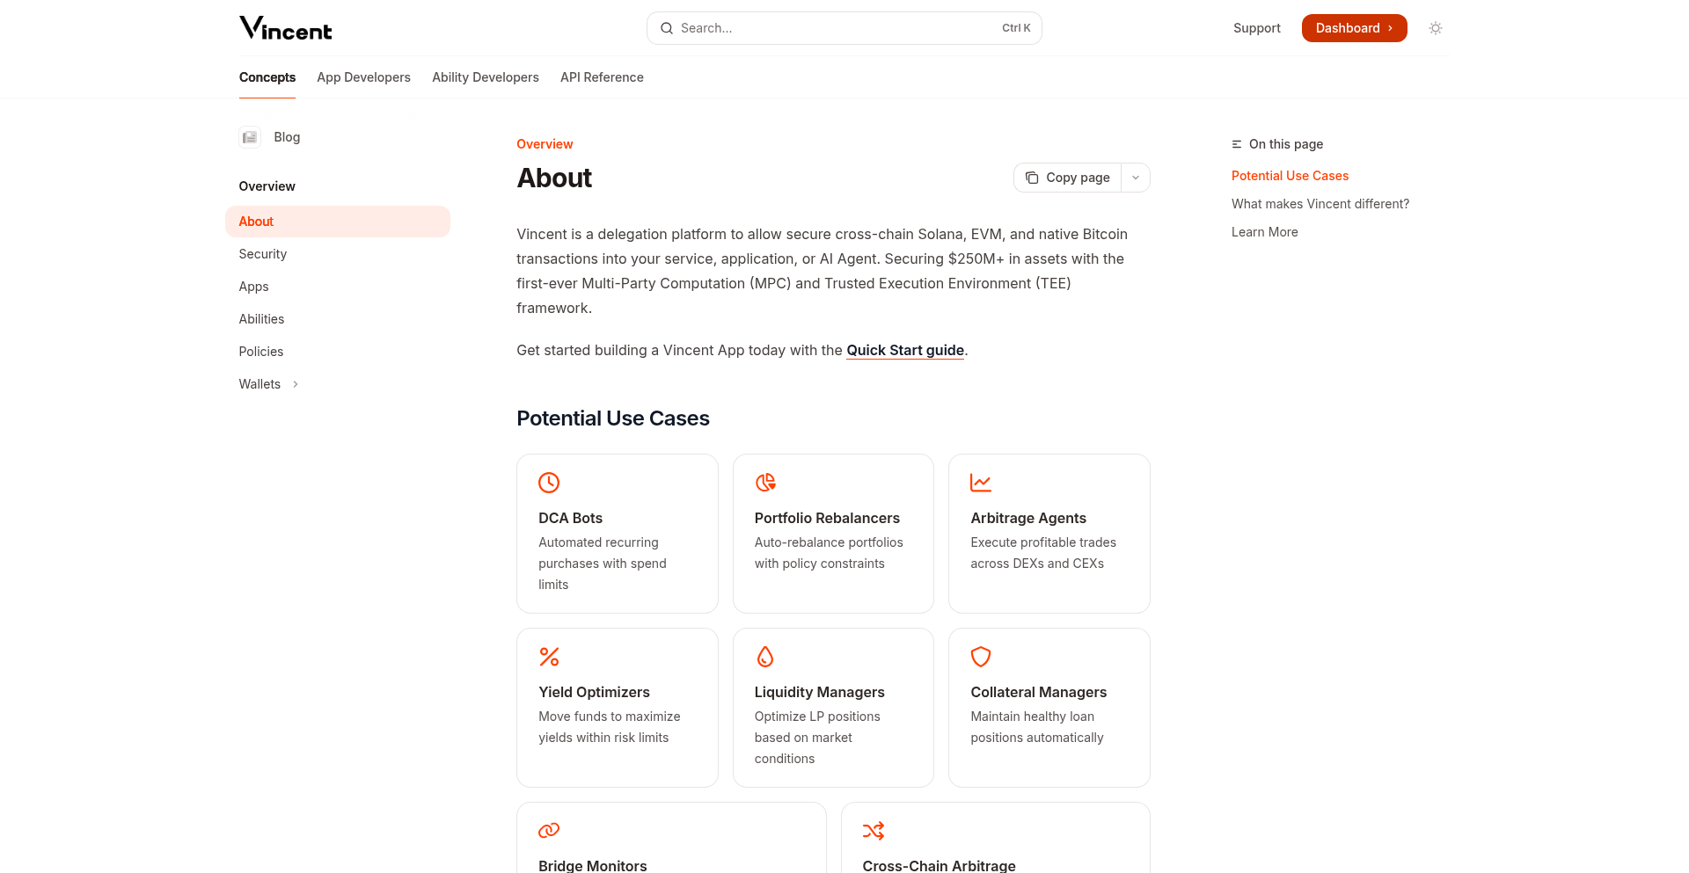The height and width of the screenshot is (873, 1689).
Task: Open the Dashboard button
Action: tap(1354, 28)
